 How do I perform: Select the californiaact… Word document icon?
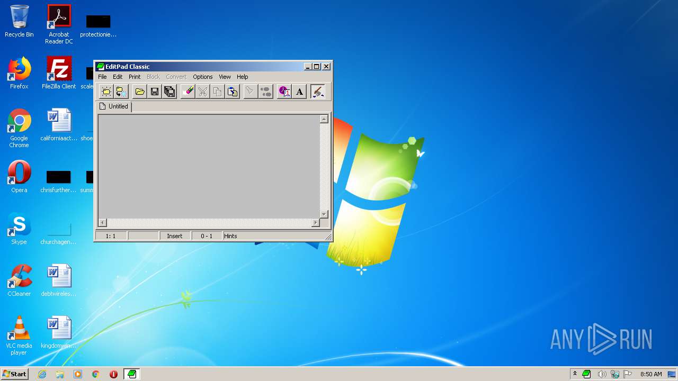coord(59,125)
